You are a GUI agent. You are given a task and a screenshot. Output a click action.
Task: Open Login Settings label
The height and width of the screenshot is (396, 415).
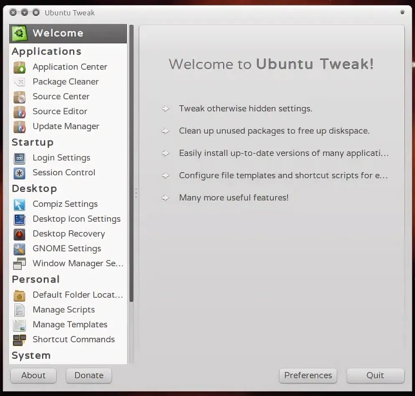61,157
